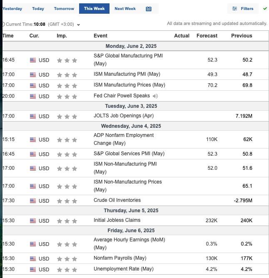269x278 pixels.
Task: Click the clock icon before Current Time
Action: [2, 25]
